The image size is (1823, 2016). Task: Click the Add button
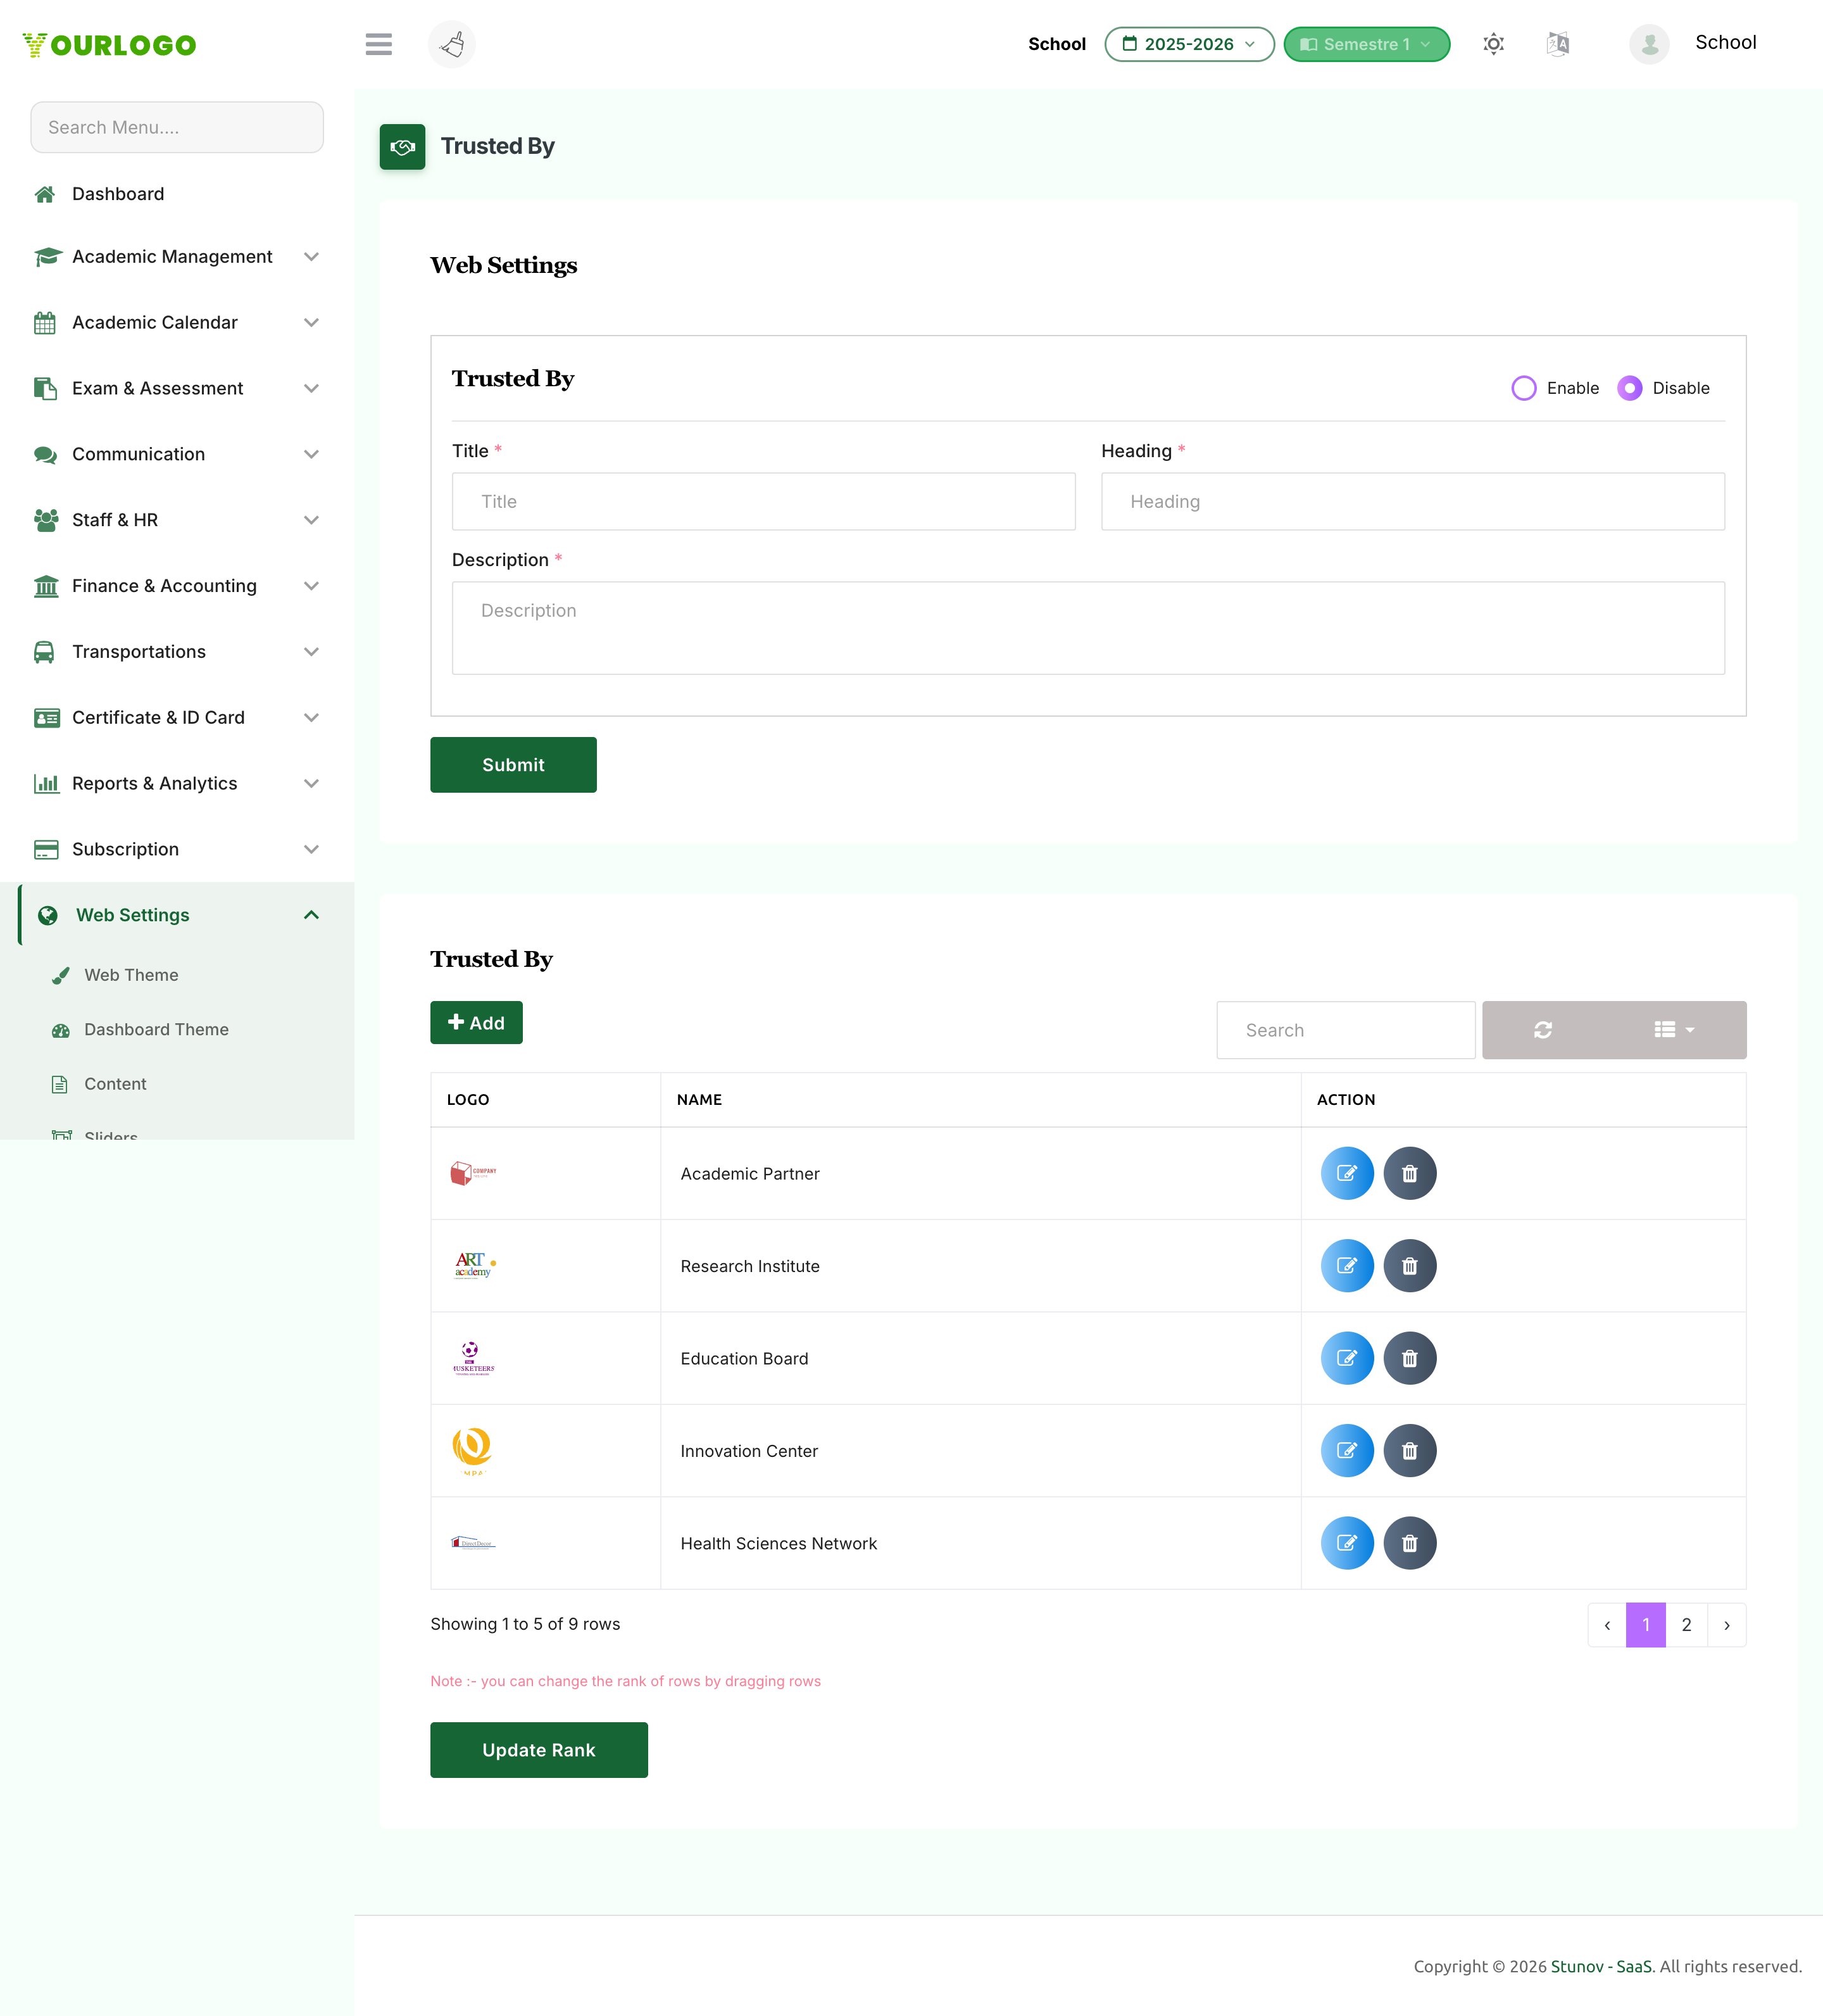click(477, 1023)
